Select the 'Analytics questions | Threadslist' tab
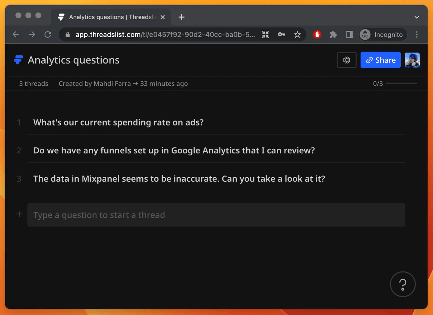Image resolution: width=433 pixels, height=315 pixels. click(111, 17)
